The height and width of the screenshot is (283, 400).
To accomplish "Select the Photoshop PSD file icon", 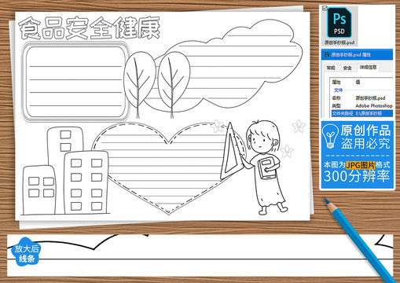I will (339, 23).
